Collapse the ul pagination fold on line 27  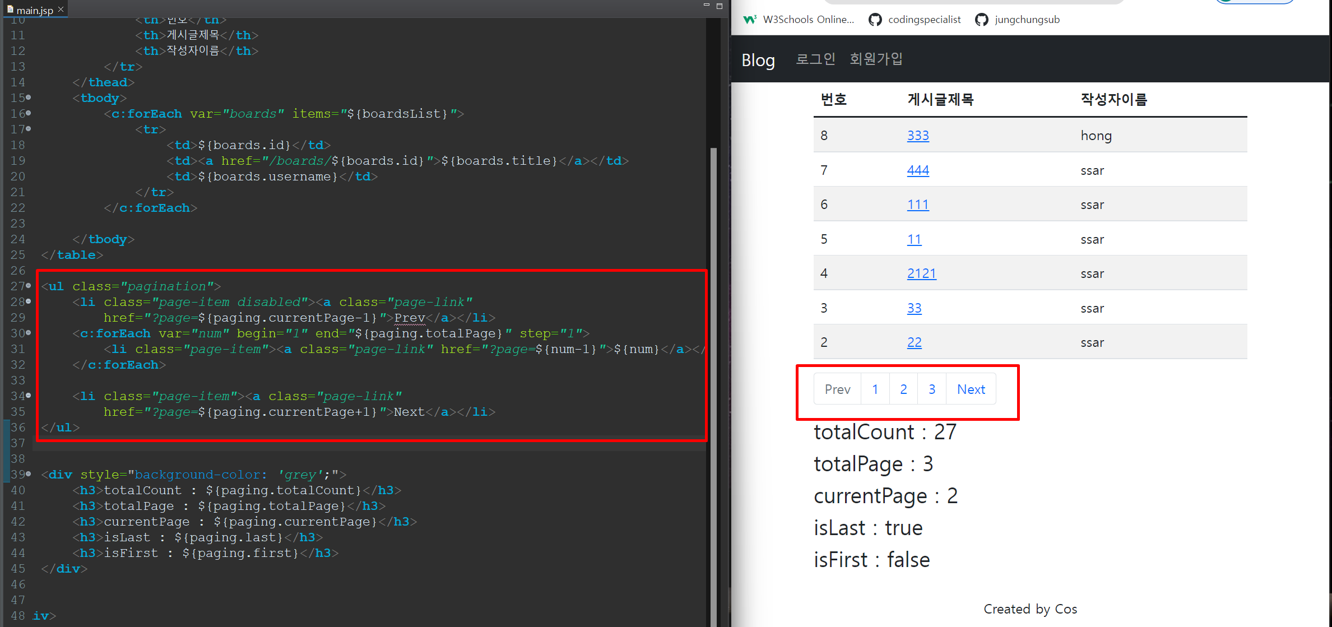tap(29, 286)
